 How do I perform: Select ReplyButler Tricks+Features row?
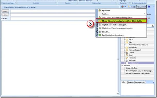pyautogui.click(x=138, y=45)
